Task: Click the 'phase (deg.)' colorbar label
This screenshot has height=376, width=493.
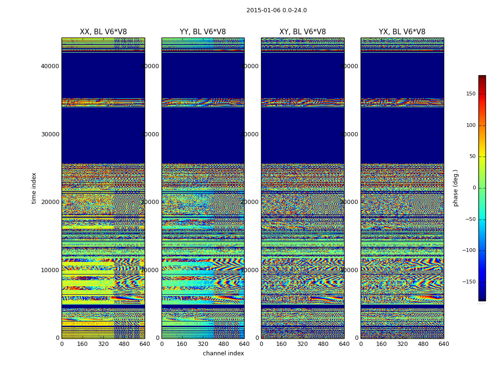Action: pyautogui.click(x=455, y=188)
